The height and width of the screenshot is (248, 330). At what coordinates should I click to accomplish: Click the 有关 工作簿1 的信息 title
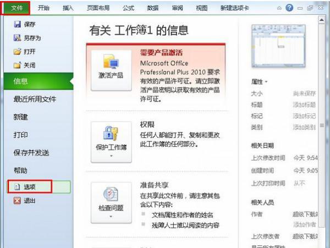point(139,30)
